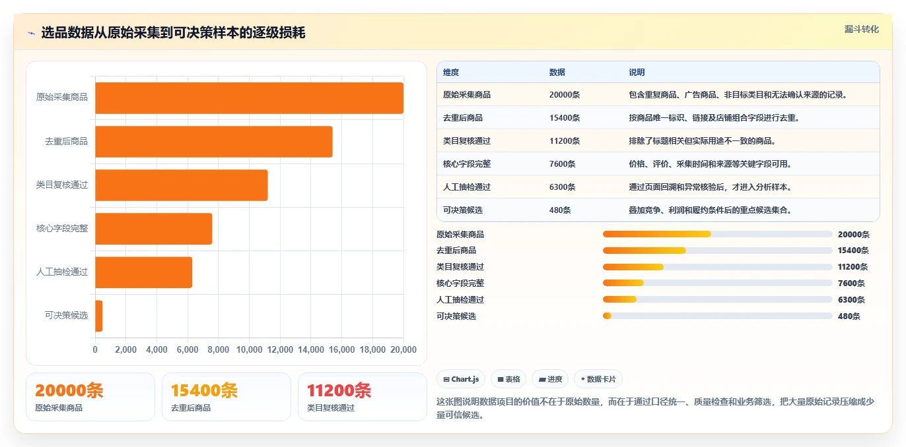906x447 pixels.
Task: Click the 11200条 stat card
Action: pyautogui.click(x=363, y=397)
